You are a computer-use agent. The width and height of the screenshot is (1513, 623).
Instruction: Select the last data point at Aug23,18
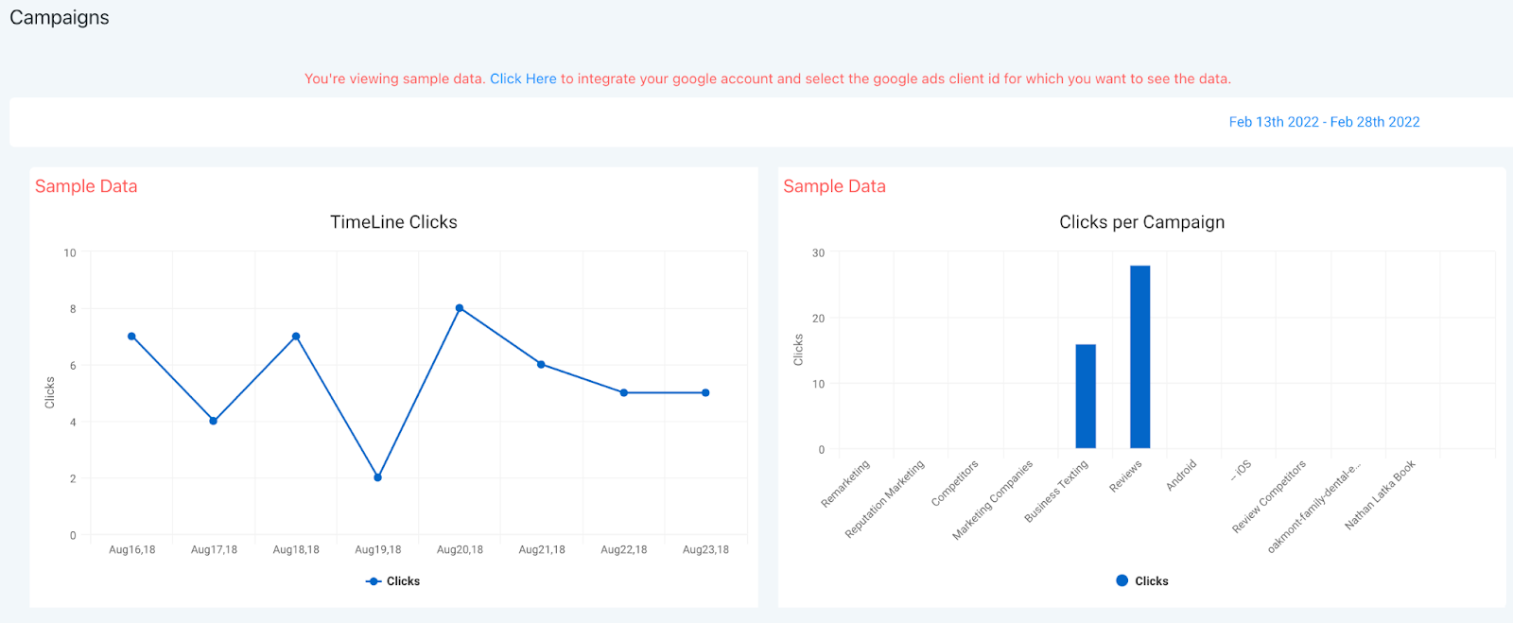tap(705, 392)
